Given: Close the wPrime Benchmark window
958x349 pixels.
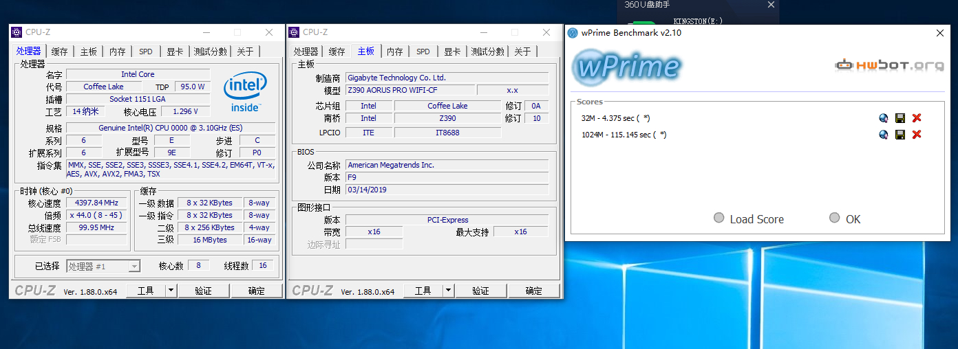Looking at the screenshot, I should pyautogui.click(x=940, y=33).
